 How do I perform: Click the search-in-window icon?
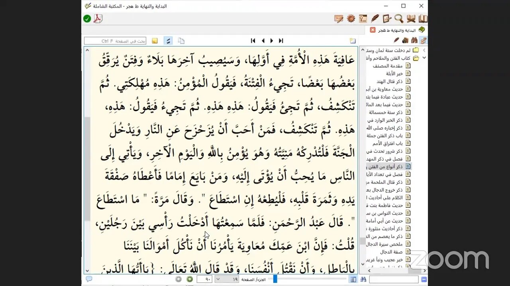pyautogui.click(x=363, y=19)
